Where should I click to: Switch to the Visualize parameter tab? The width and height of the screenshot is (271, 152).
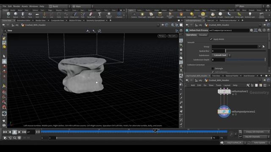[203, 35]
